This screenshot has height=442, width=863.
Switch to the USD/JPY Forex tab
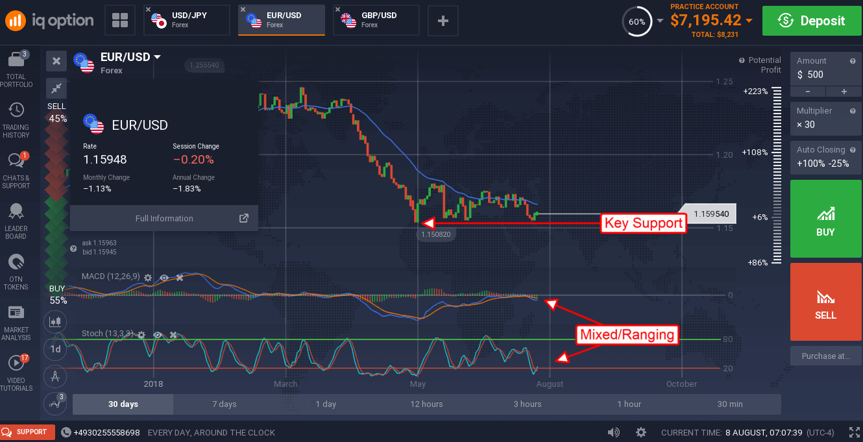pos(187,20)
